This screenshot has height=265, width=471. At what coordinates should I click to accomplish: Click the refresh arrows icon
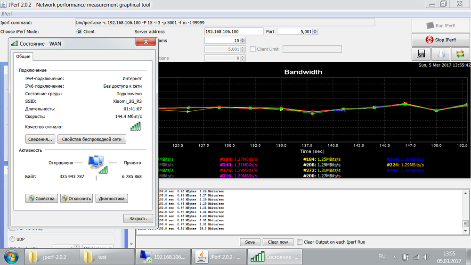tap(460, 54)
